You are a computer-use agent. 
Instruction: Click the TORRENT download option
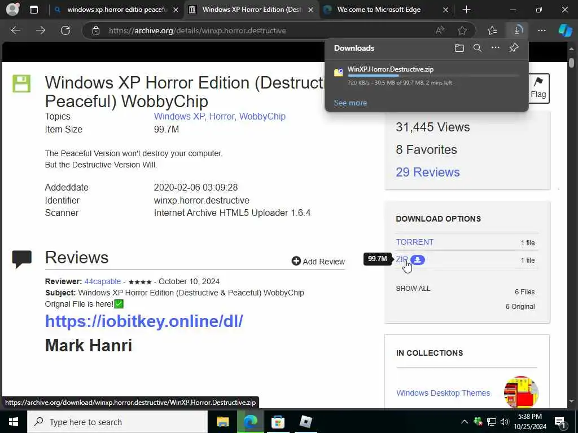click(x=414, y=242)
